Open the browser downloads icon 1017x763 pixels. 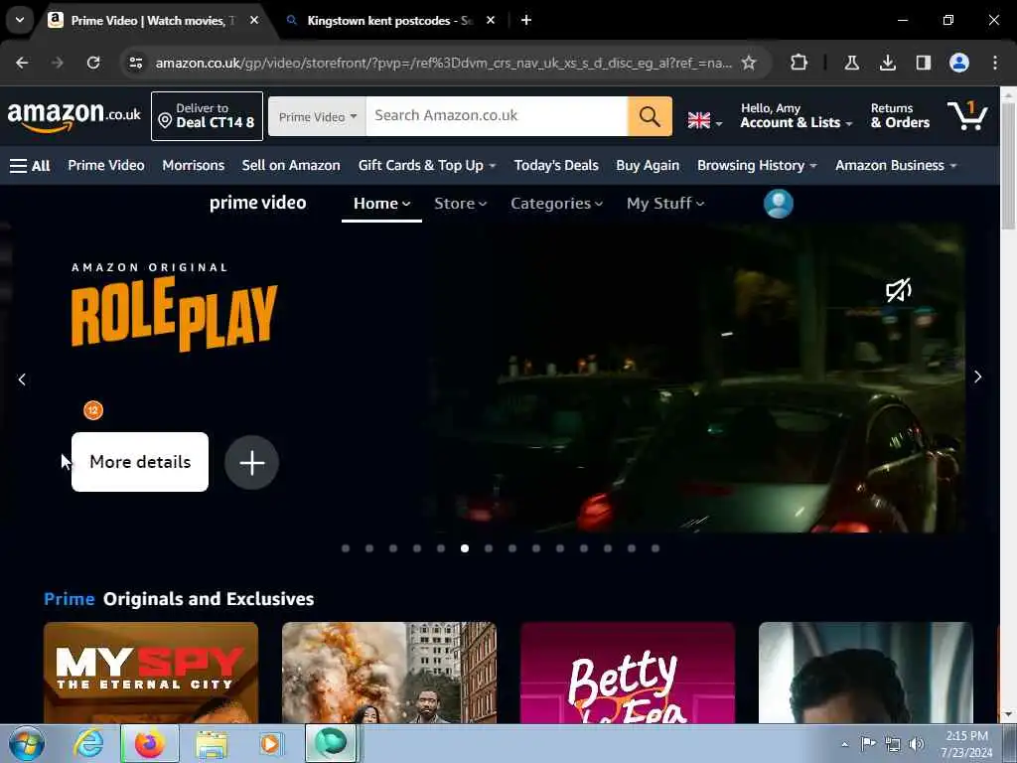pyautogui.click(x=887, y=63)
